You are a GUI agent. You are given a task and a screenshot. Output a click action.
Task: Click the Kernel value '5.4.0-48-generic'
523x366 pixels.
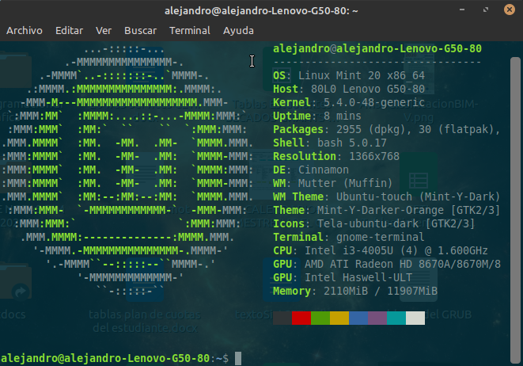(374, 102)
